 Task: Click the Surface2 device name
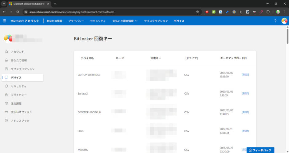click(x=83, y=94)
